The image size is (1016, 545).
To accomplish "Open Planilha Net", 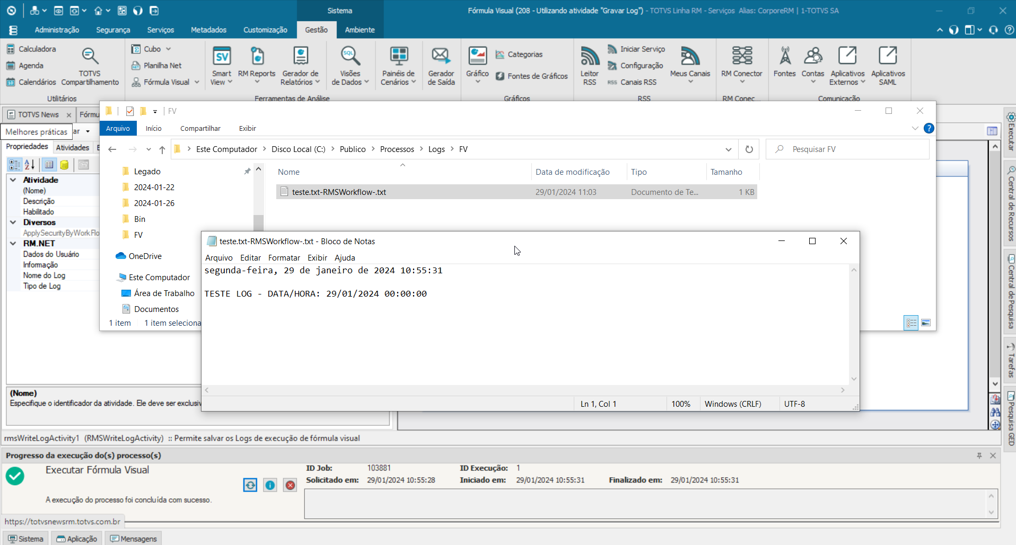I will click(x=156, y=66).
